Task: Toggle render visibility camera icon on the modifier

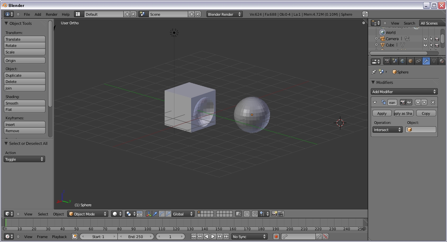Action: (x=403, y=102)
